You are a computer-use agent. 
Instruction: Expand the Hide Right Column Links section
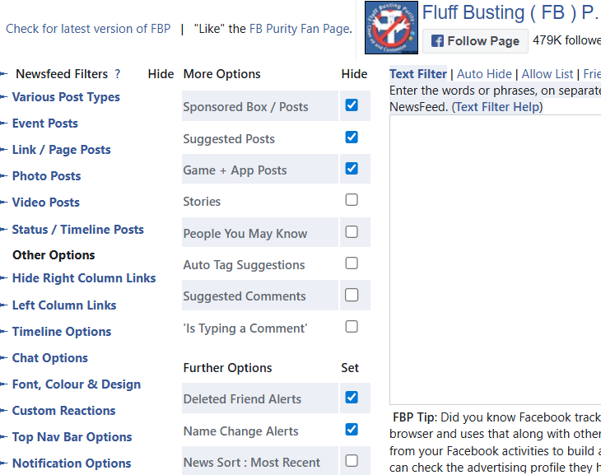(x=84, y=278)
